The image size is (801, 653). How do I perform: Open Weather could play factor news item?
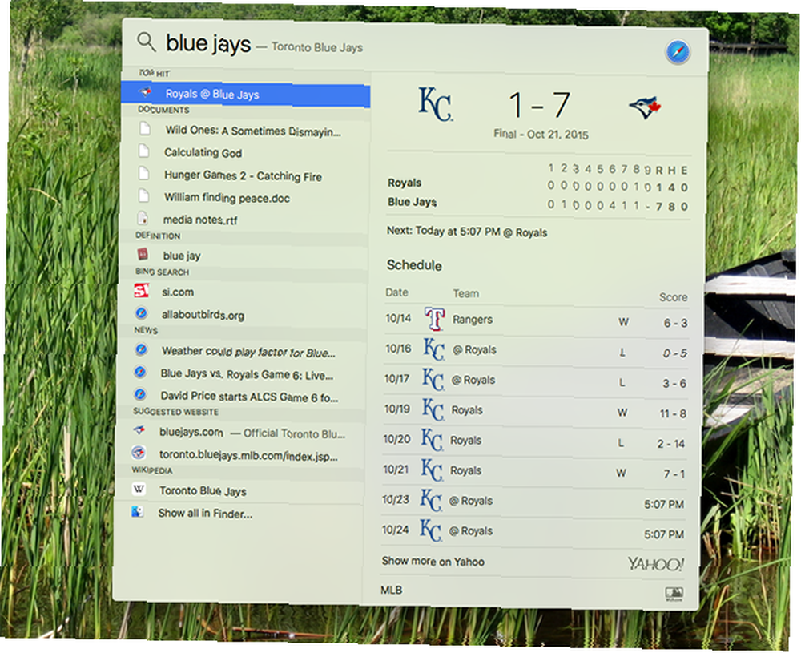[248, 352]
